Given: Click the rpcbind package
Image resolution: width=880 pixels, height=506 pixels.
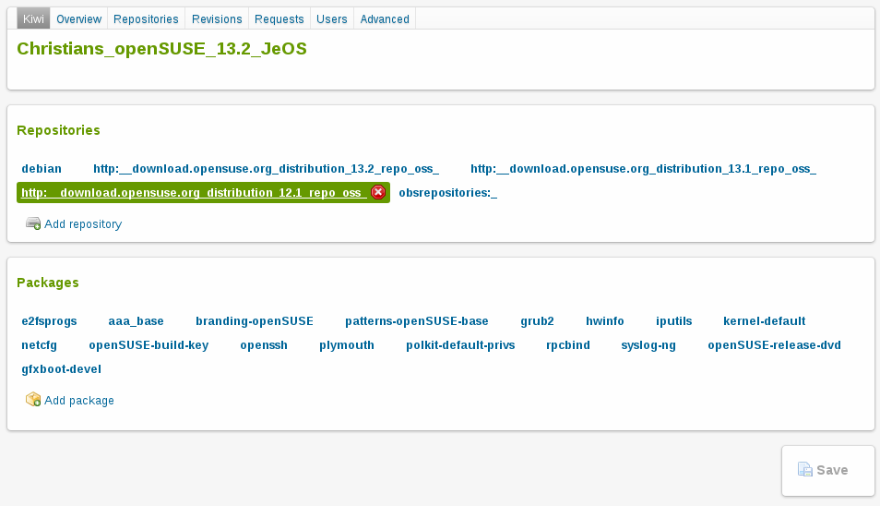Looking at the screenshot, I should coord(568,344).
